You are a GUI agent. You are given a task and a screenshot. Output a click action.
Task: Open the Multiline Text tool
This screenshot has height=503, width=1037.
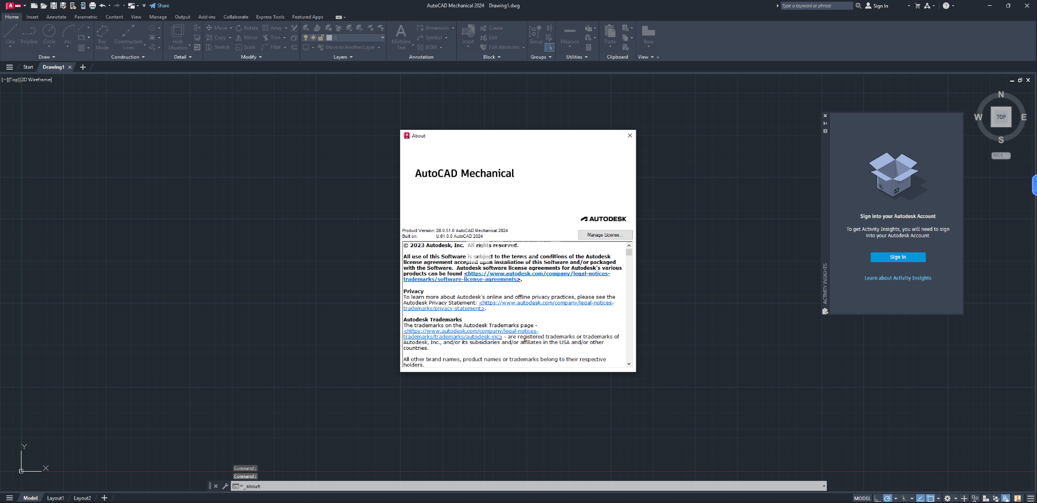point(401,37)
